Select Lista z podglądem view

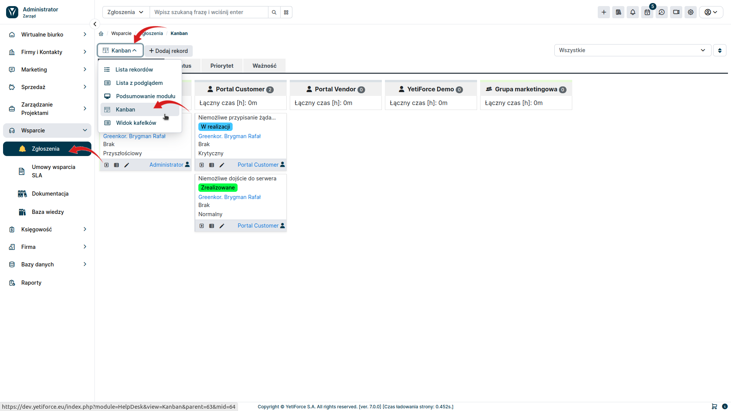coord(140,83)
